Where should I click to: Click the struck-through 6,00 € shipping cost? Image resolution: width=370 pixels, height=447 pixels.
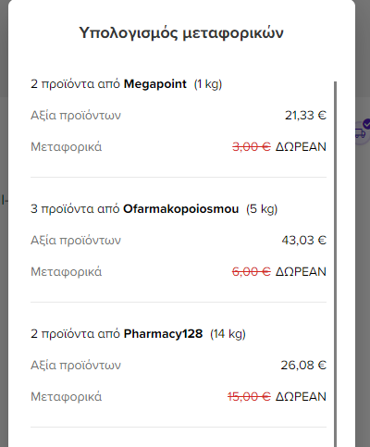252,272
